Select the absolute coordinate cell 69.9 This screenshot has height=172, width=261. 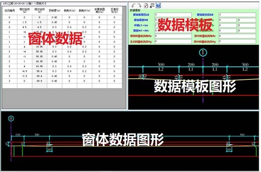point(39,81)
